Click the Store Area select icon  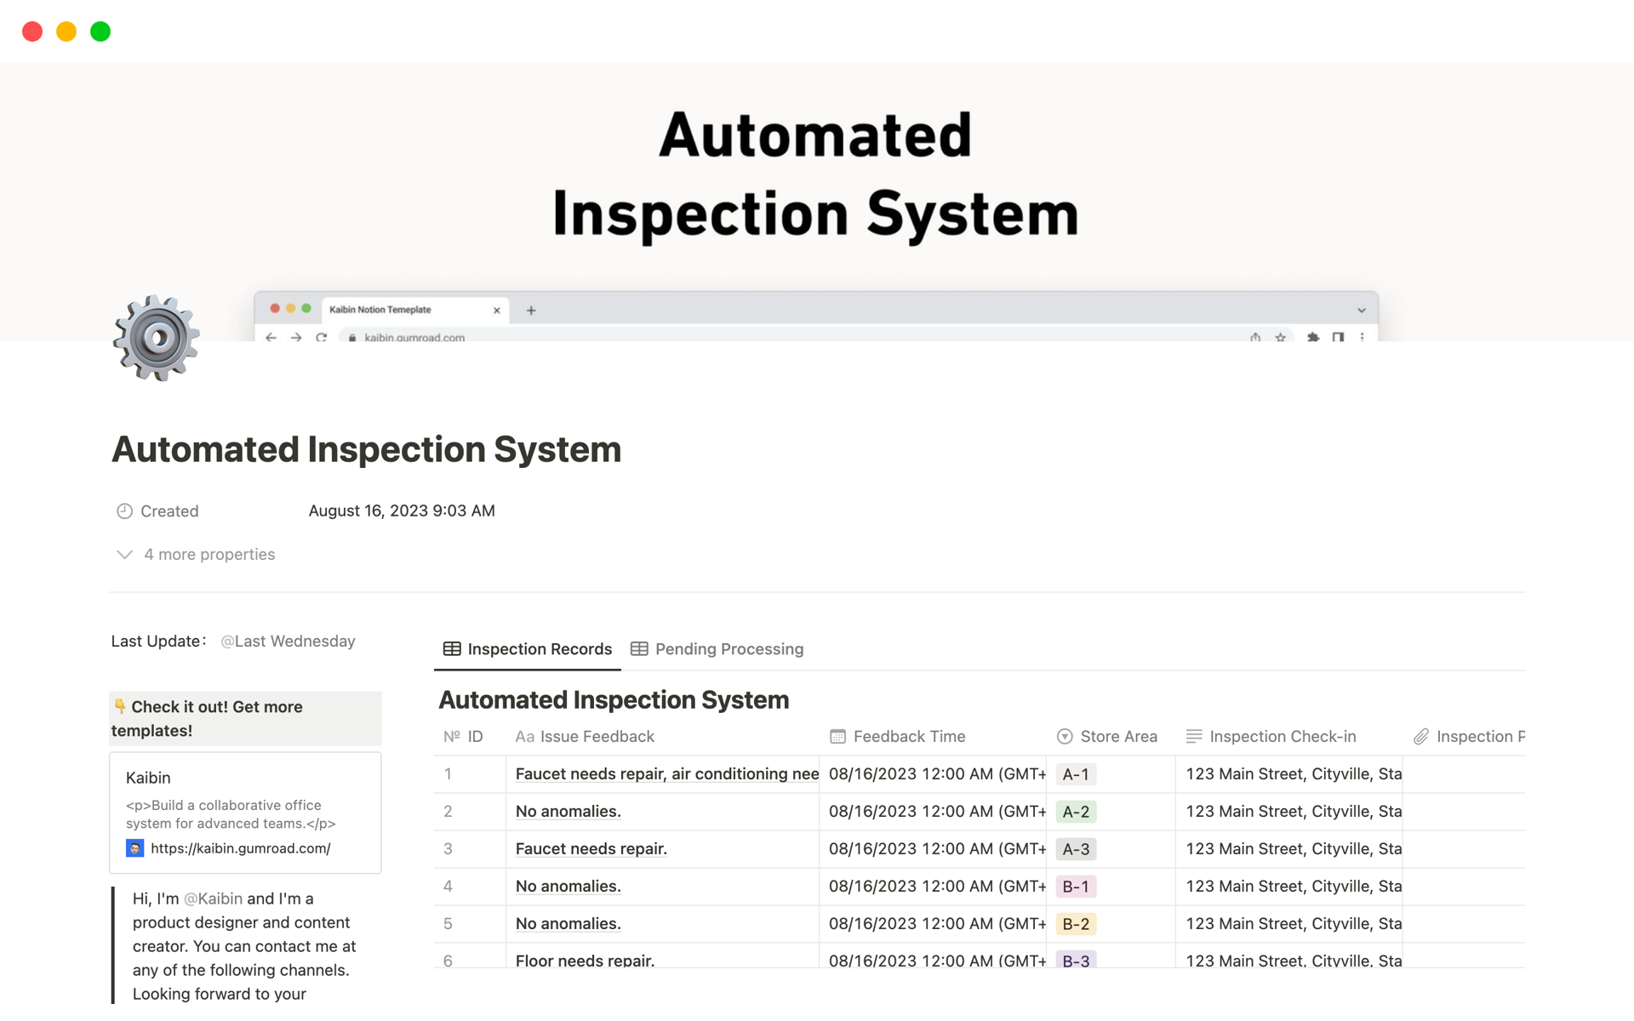(x=1065, y=737)
